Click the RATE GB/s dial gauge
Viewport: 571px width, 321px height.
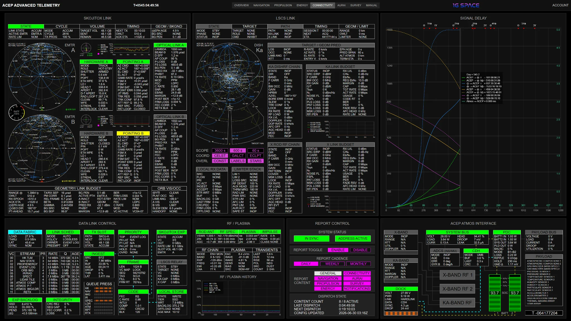(x=17, y=112)
